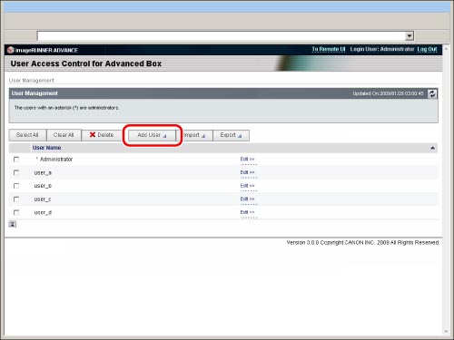
Task: Sort by User Name column header
Action: coord(47,148)
